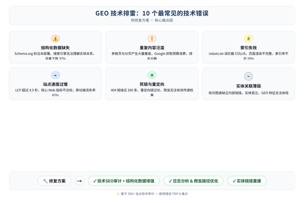Click the green X icon above 死链与重定向
The width and height of the screenshot is (304, 203).
[152, 75]
